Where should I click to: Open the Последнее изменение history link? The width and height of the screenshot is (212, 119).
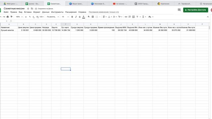pyautogui.click(x=104, y=12)
